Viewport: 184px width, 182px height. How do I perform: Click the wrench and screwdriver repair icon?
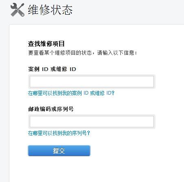pyautogui.click(x=18, y=10)
